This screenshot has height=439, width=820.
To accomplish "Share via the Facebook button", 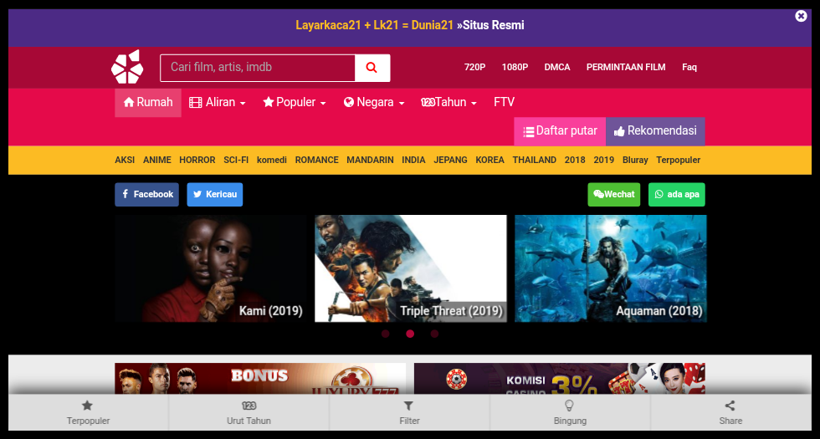I will click(x=147, y=194).
